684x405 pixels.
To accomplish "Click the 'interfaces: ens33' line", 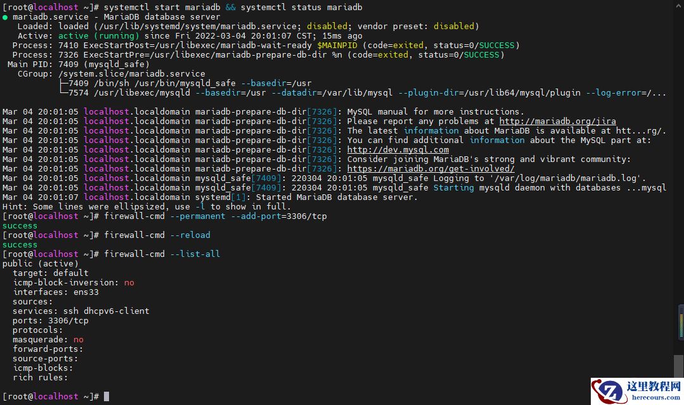I will [x=56, y=292].
